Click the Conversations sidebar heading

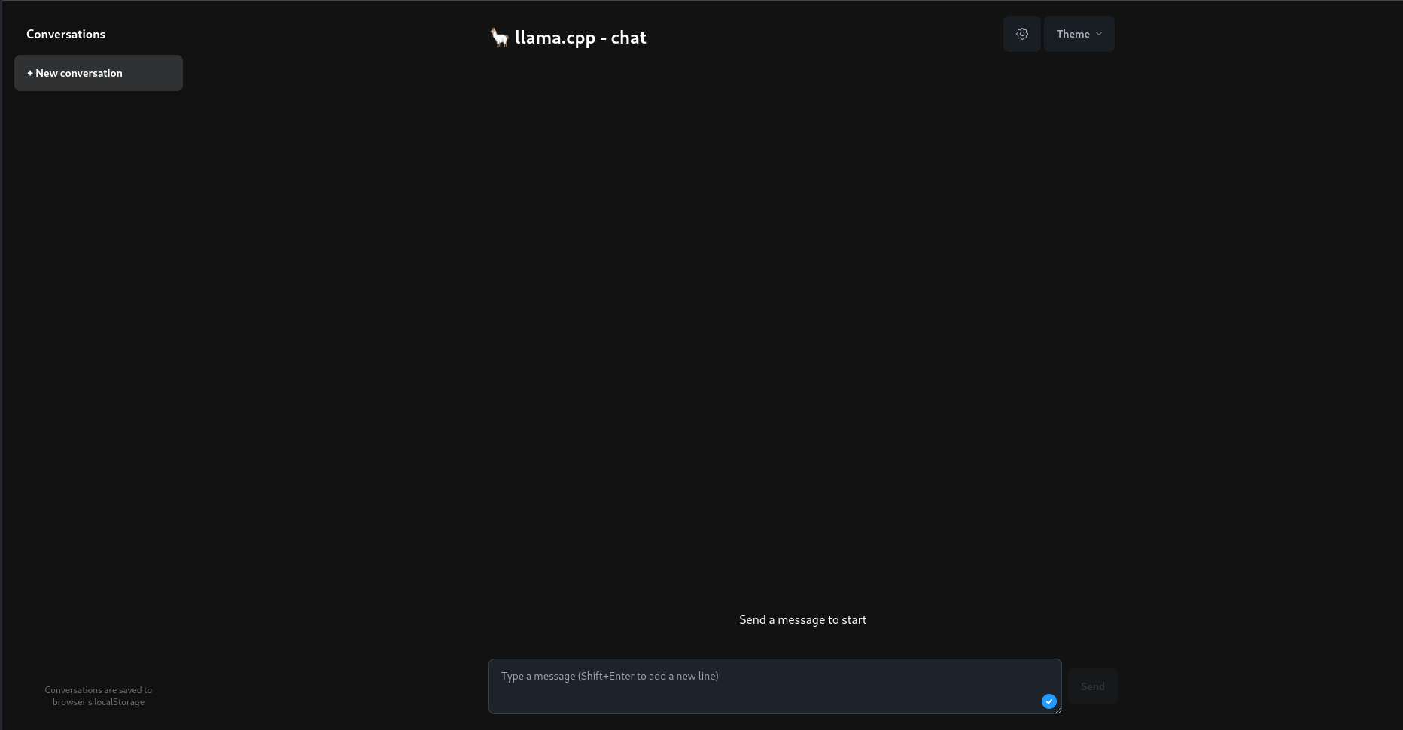65,34
